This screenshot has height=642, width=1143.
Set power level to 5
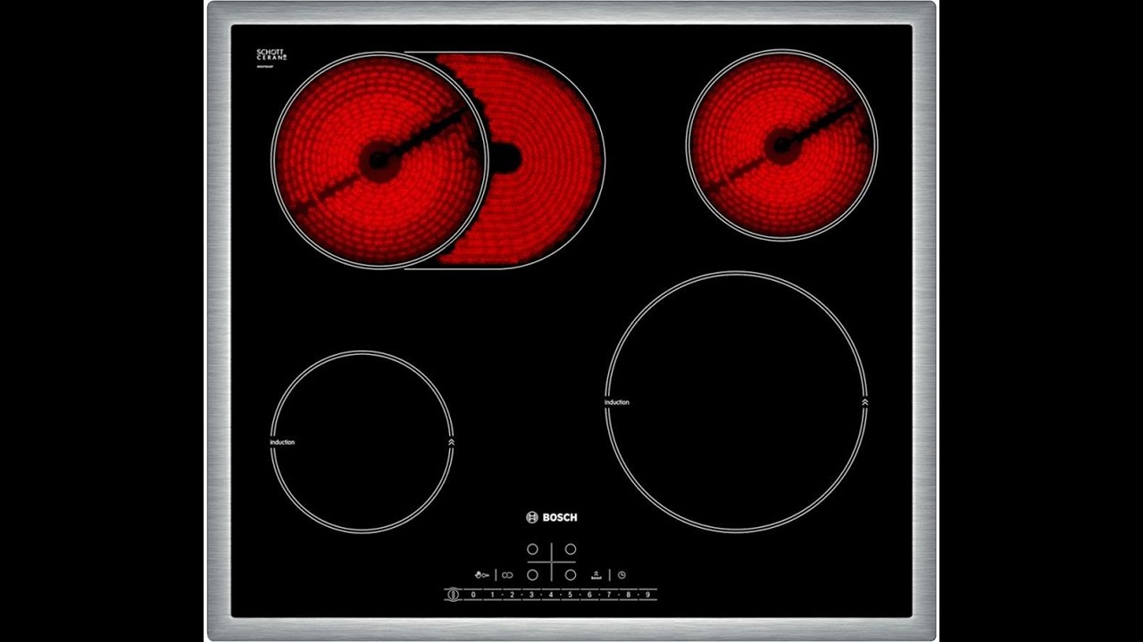pos(570,594)
